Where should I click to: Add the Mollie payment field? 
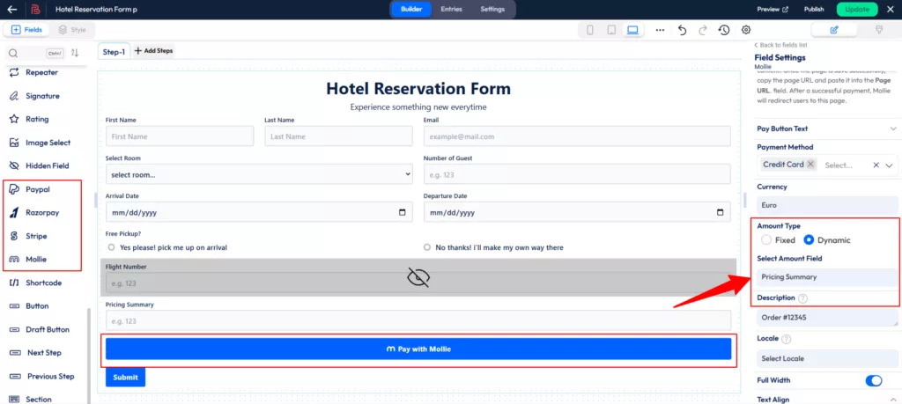[35, 259]
